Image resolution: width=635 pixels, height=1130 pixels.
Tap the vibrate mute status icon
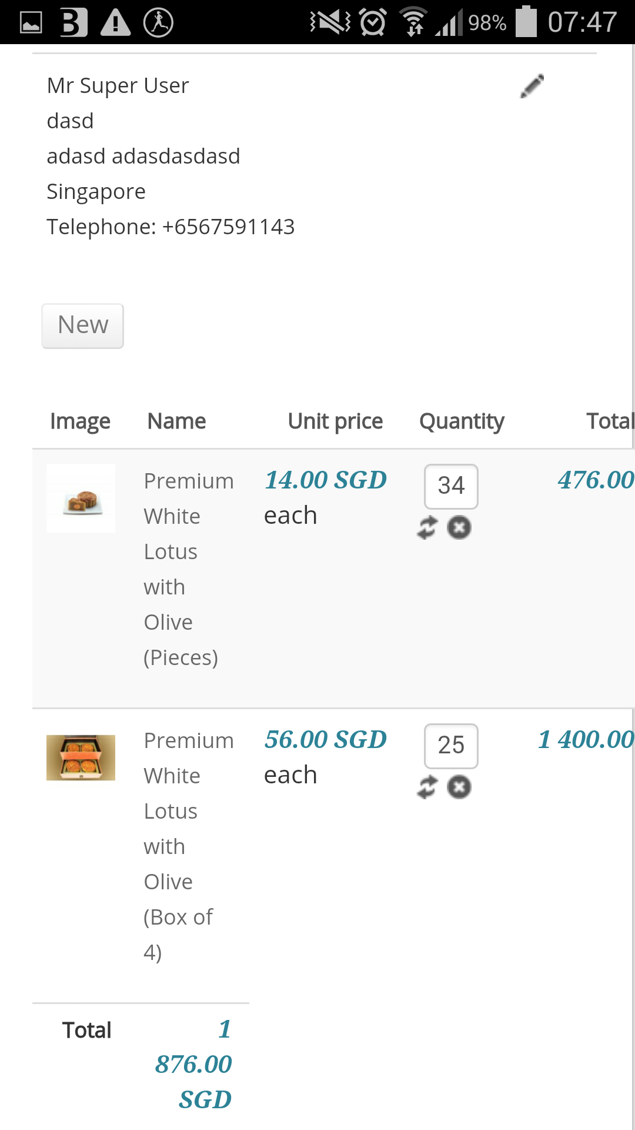coord(330,22)
